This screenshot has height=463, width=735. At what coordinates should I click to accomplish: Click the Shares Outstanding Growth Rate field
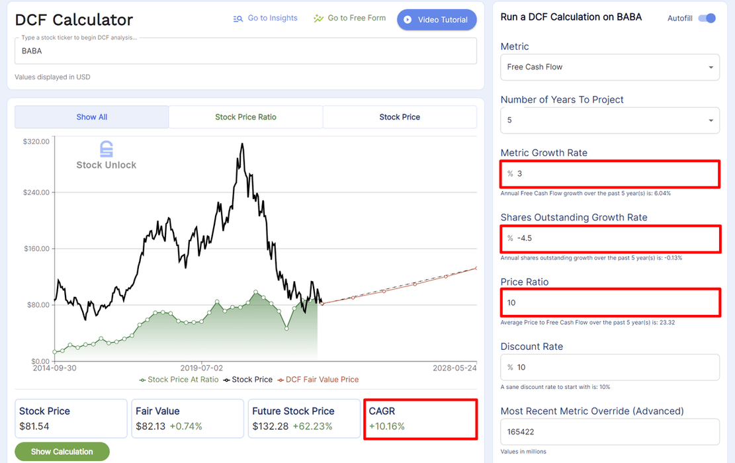[615, 238]
